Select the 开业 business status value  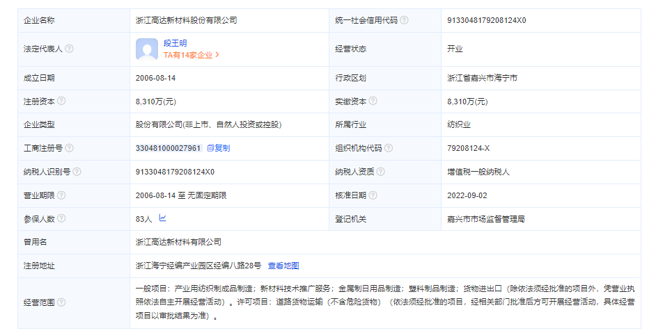[455, 49]
